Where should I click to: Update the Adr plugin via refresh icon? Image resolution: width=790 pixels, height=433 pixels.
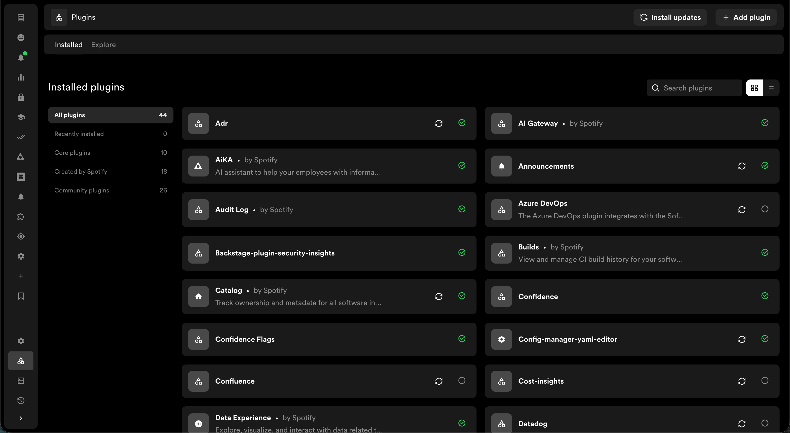point(439,123)
